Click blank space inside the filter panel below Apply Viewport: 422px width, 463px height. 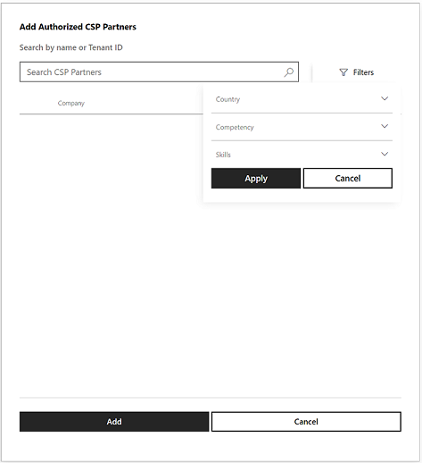point(302,195)
